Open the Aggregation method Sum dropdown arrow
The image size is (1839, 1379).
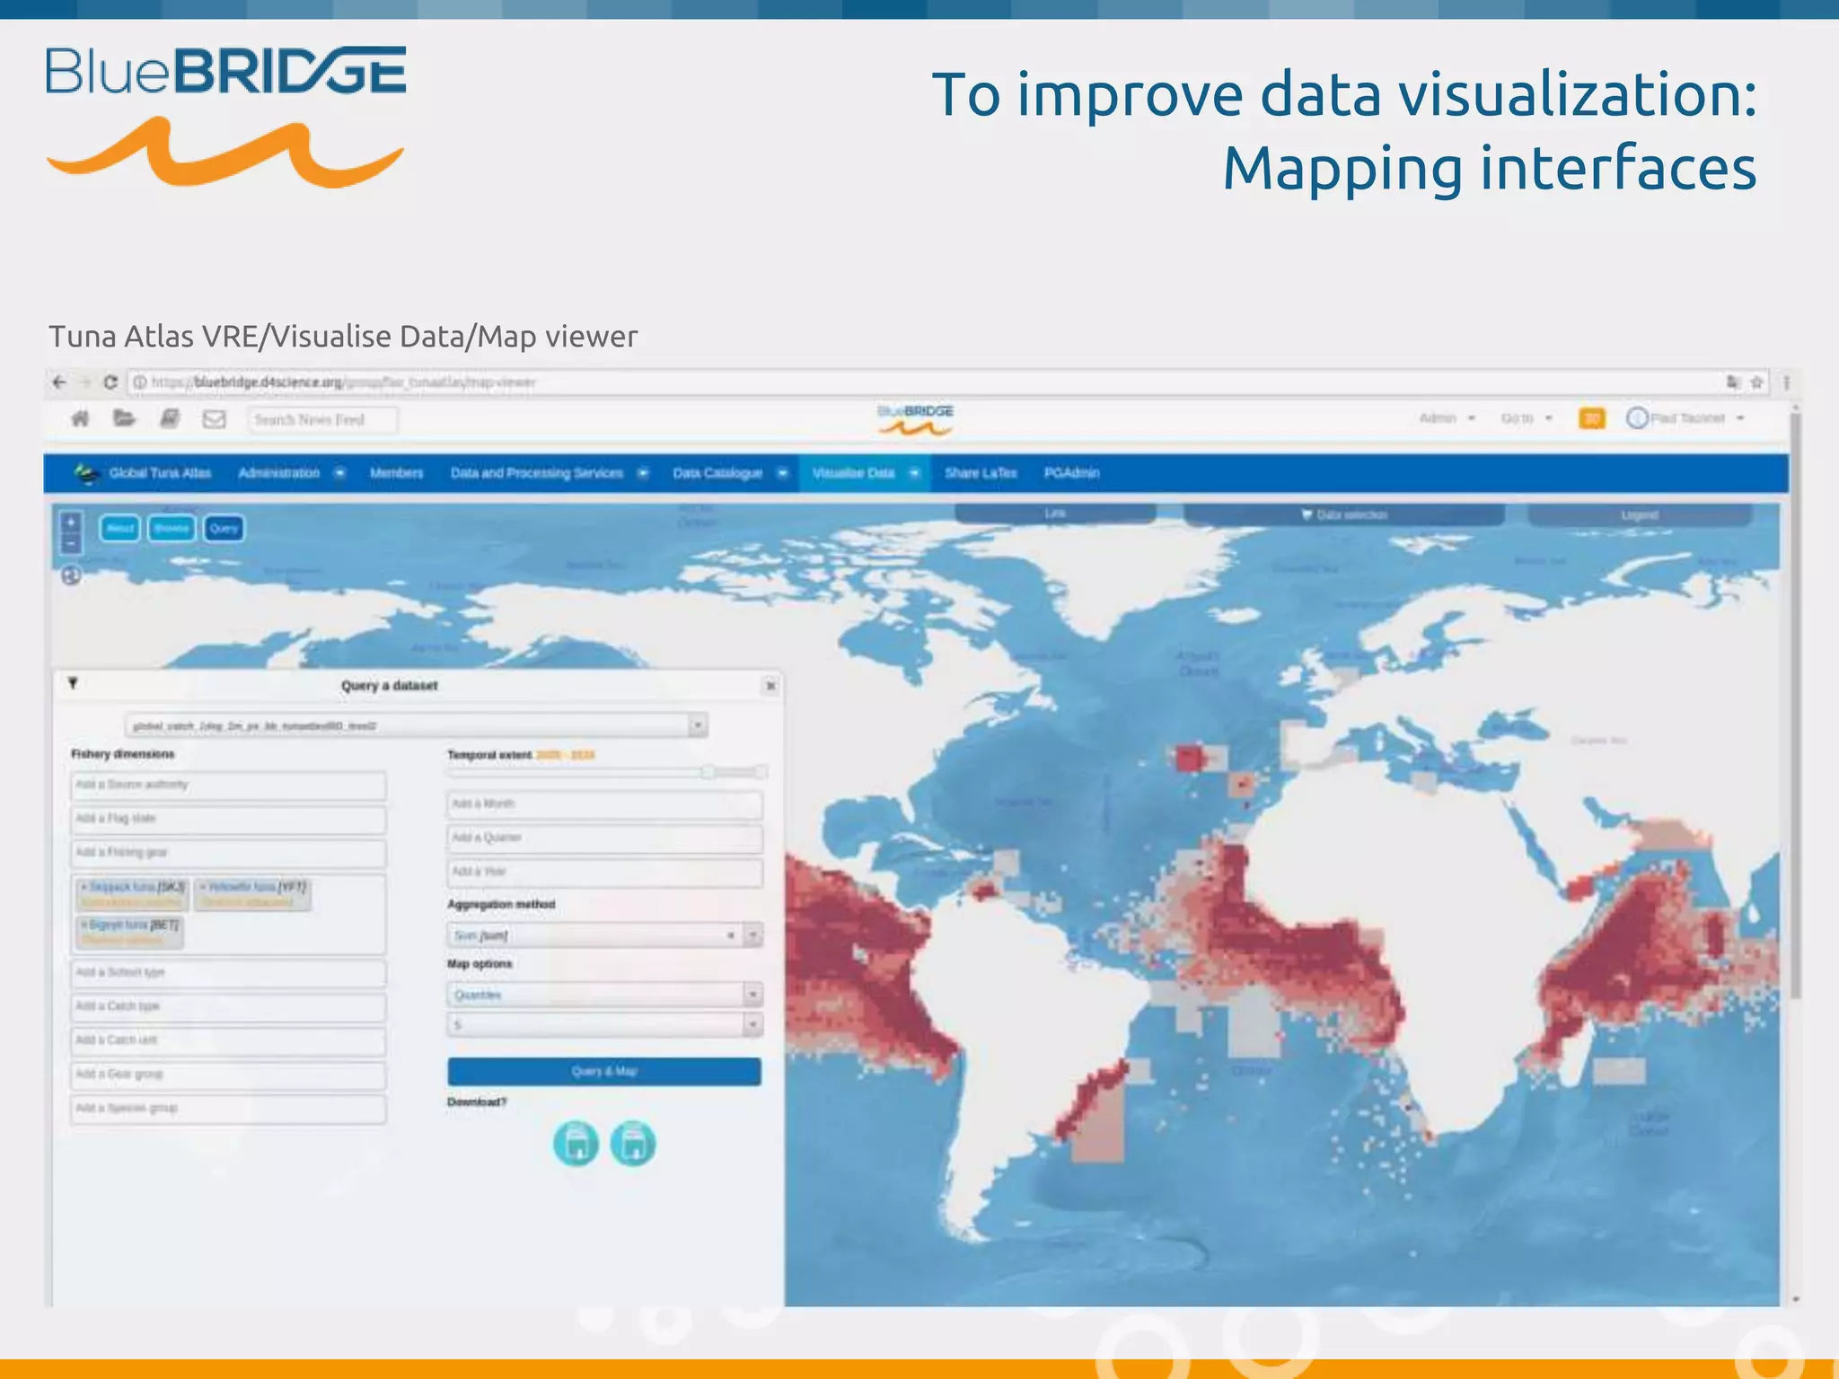753,935
